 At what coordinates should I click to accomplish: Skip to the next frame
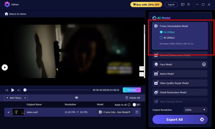click(x=19, y=90)
